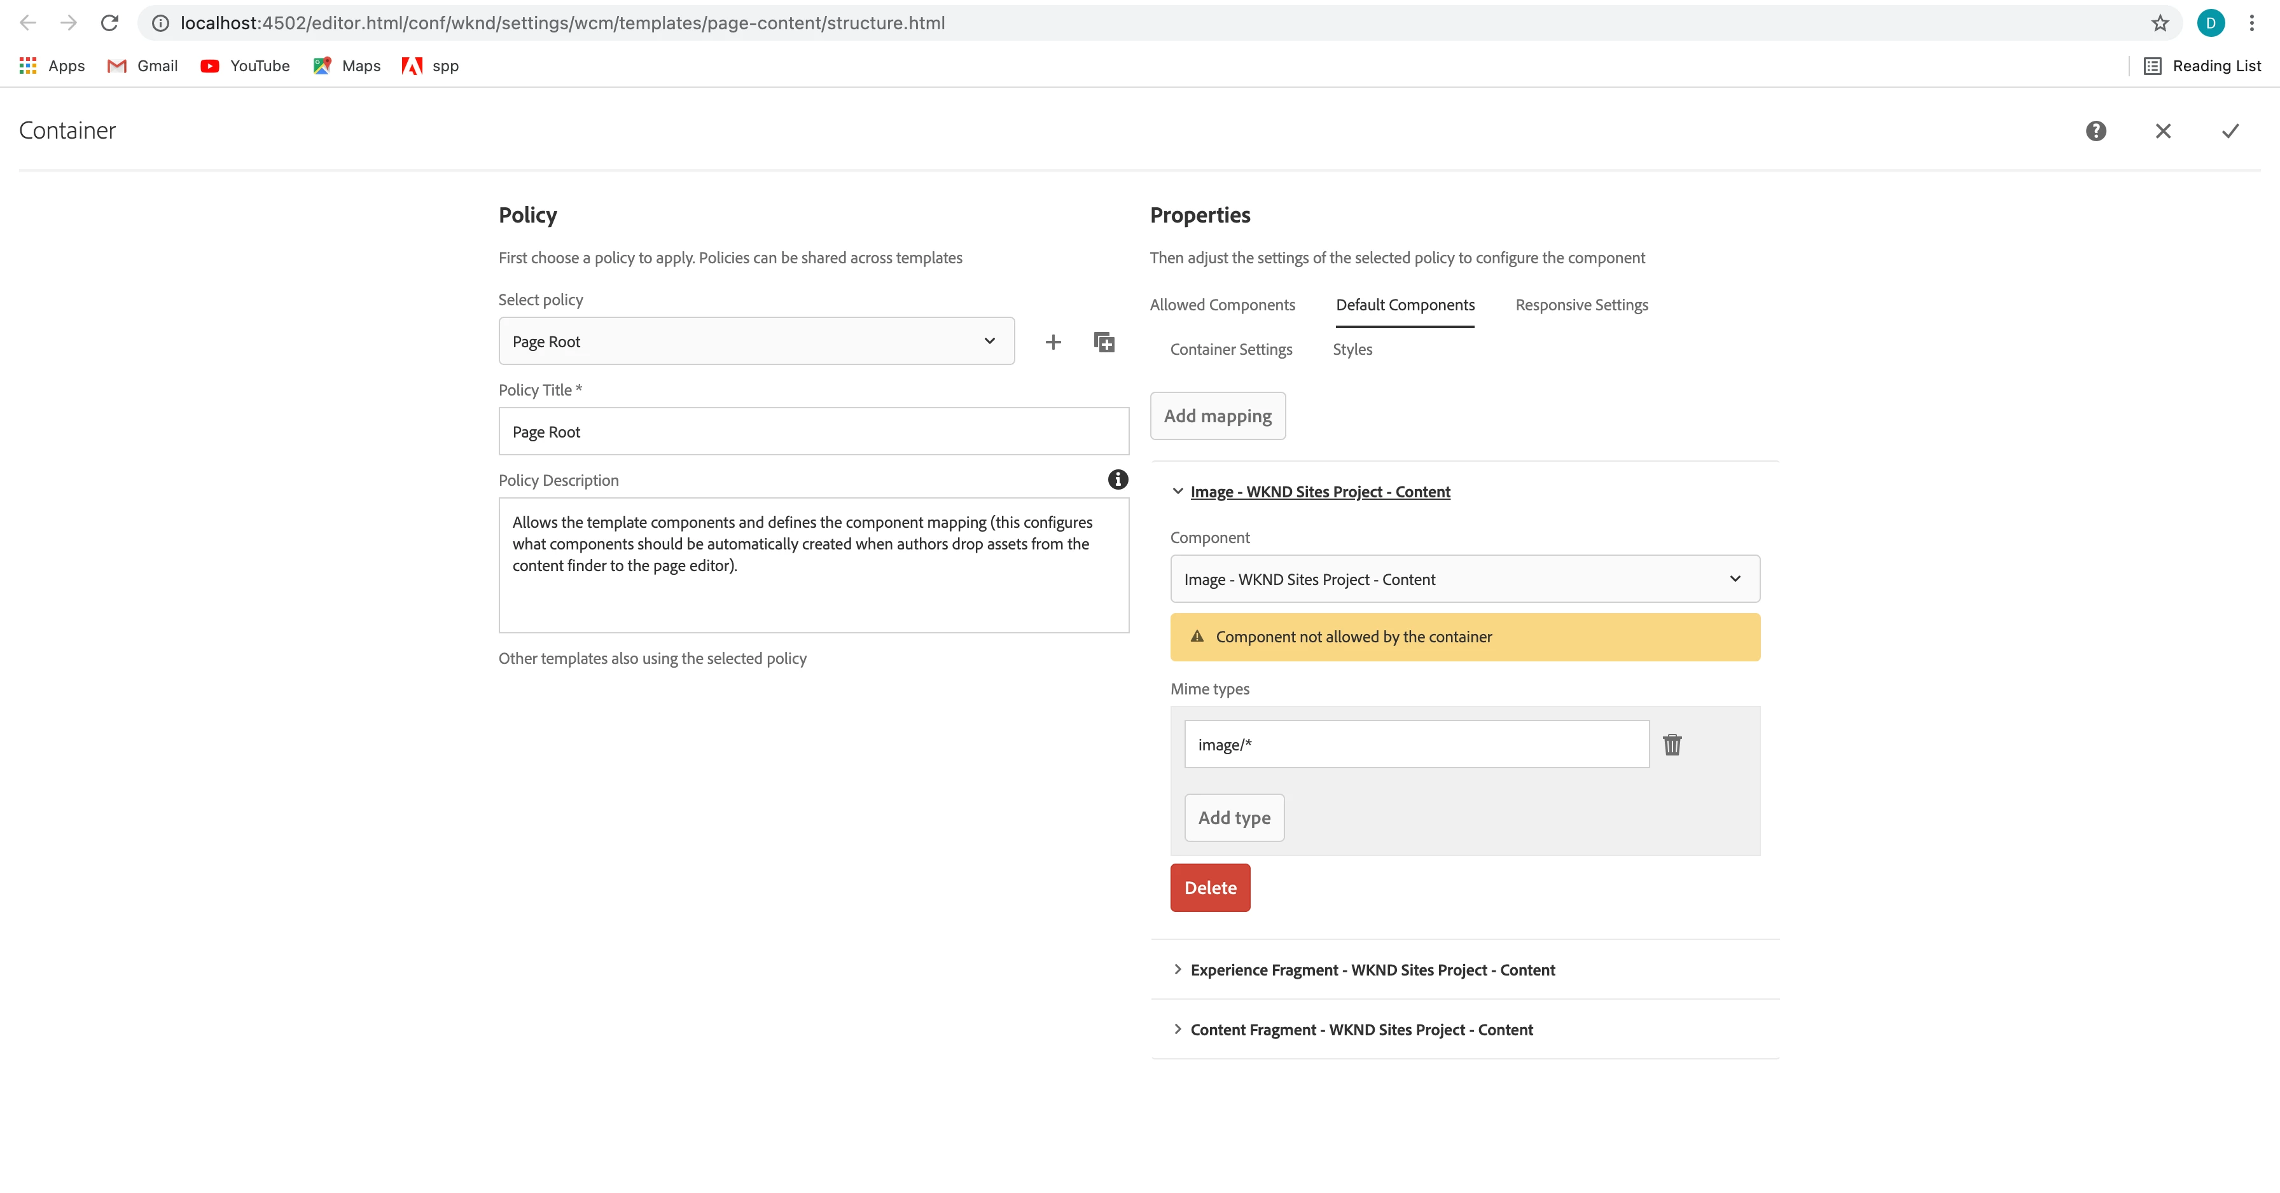Delete the image/* mime type trash icon
Screen dimensions: 2280x1193
(1671, 744)
